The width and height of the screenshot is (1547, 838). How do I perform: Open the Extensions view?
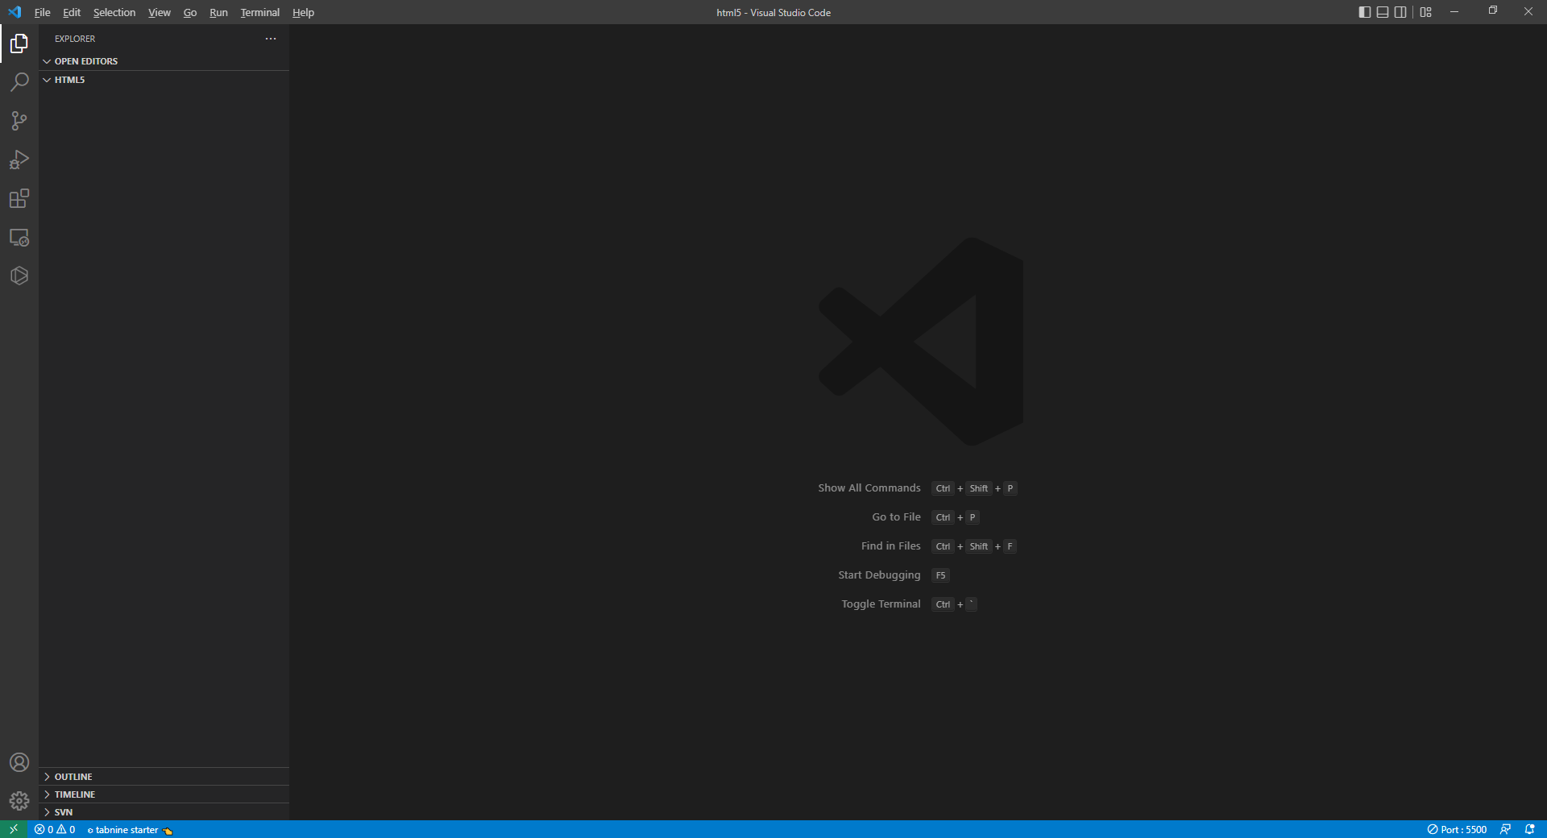click(x=19, y=198)
